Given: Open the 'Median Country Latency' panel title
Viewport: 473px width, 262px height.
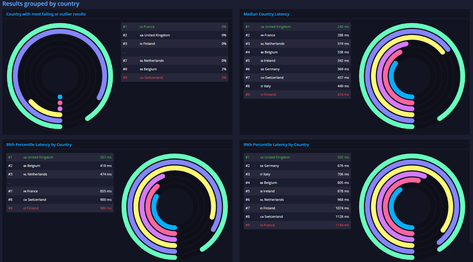Looking at the screenshot, I should 266,14.
